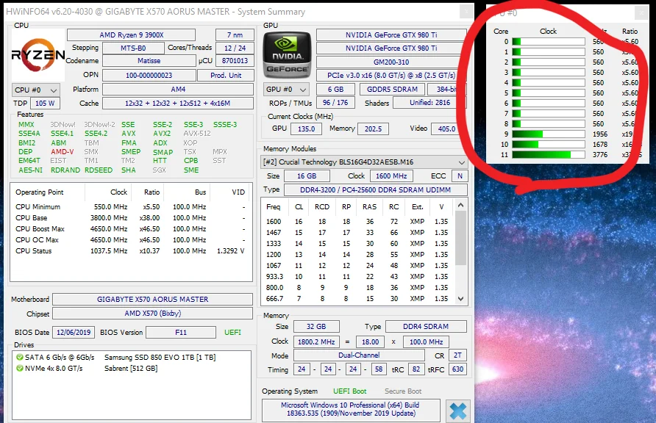Screen dimensions: 656x423
Task: Click the 7 nm process field
Action: point(235,35)
